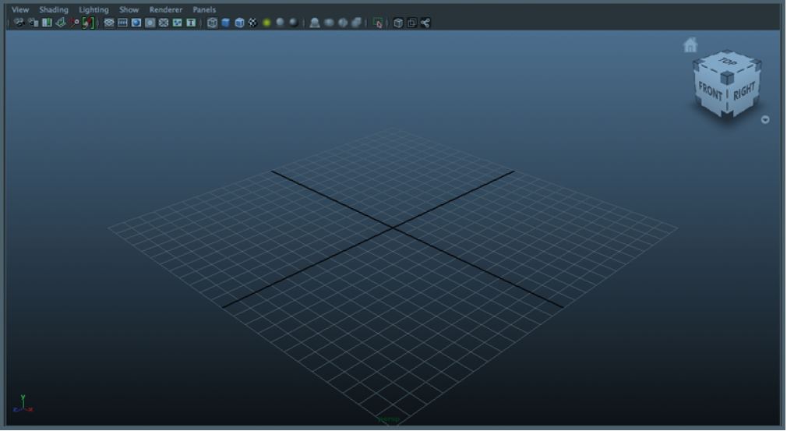Open the ViewCube dropdown arrow menu

(x=765, y=120)
